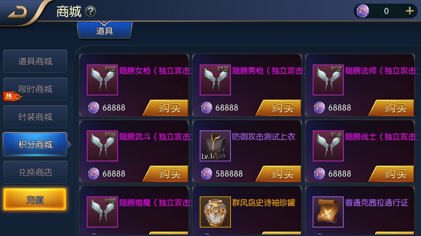
Task: Click the 充值 recharge button
Action: pos(35,200)
